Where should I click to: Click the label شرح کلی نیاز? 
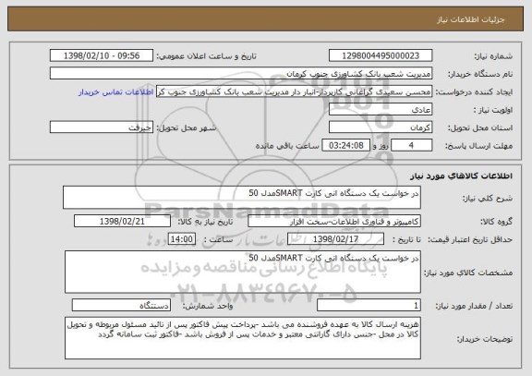(488, 199)
